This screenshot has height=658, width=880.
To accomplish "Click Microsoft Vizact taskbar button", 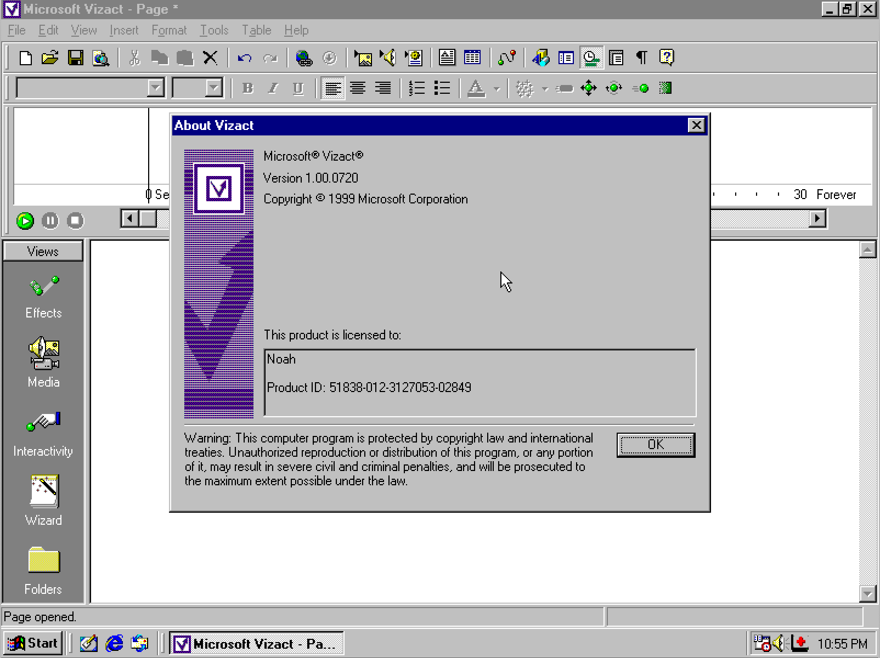I will coord(257,643).
